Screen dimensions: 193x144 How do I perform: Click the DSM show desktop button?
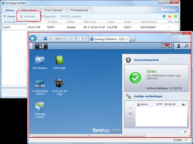[x=31, y=46]
